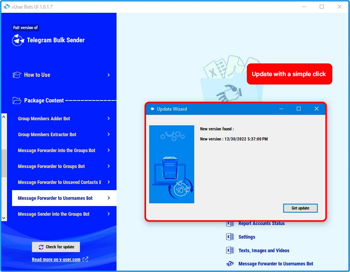Open How to Use menu item
The width and height of the screenshot is (350, 272).
pos(64,75)
